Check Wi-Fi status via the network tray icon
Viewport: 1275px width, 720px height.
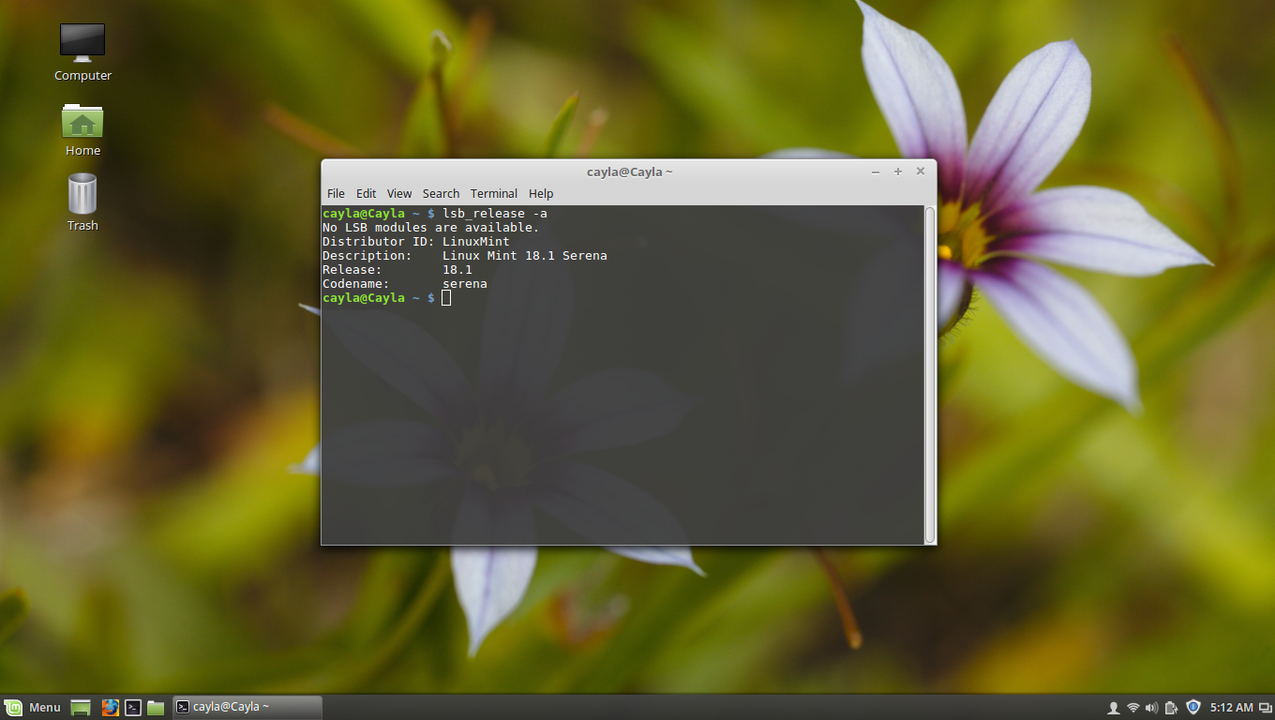click(x=1132, y=707)
